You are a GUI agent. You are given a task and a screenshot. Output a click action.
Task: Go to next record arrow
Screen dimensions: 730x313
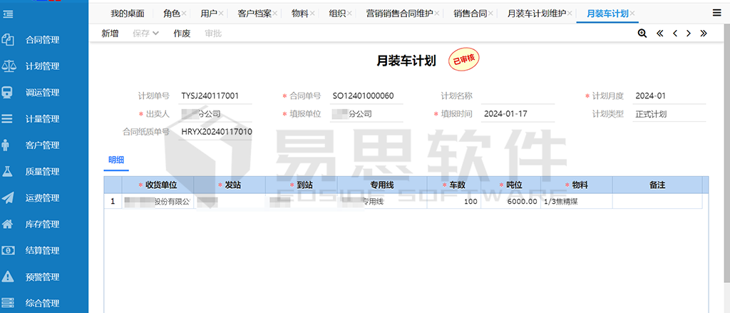click(x=689, y=34)
